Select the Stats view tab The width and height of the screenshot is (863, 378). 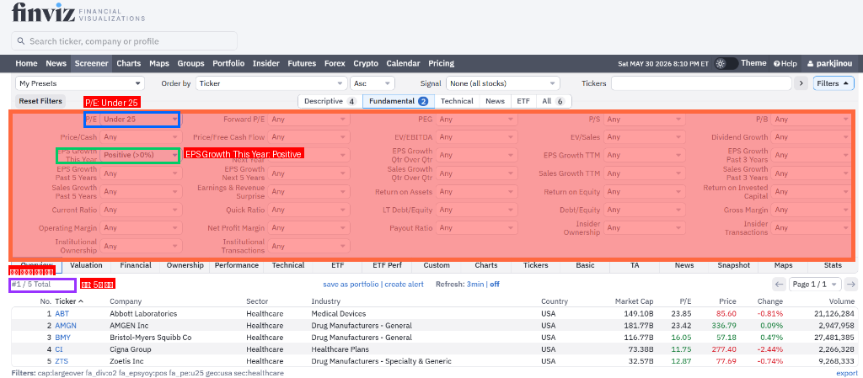833,265
